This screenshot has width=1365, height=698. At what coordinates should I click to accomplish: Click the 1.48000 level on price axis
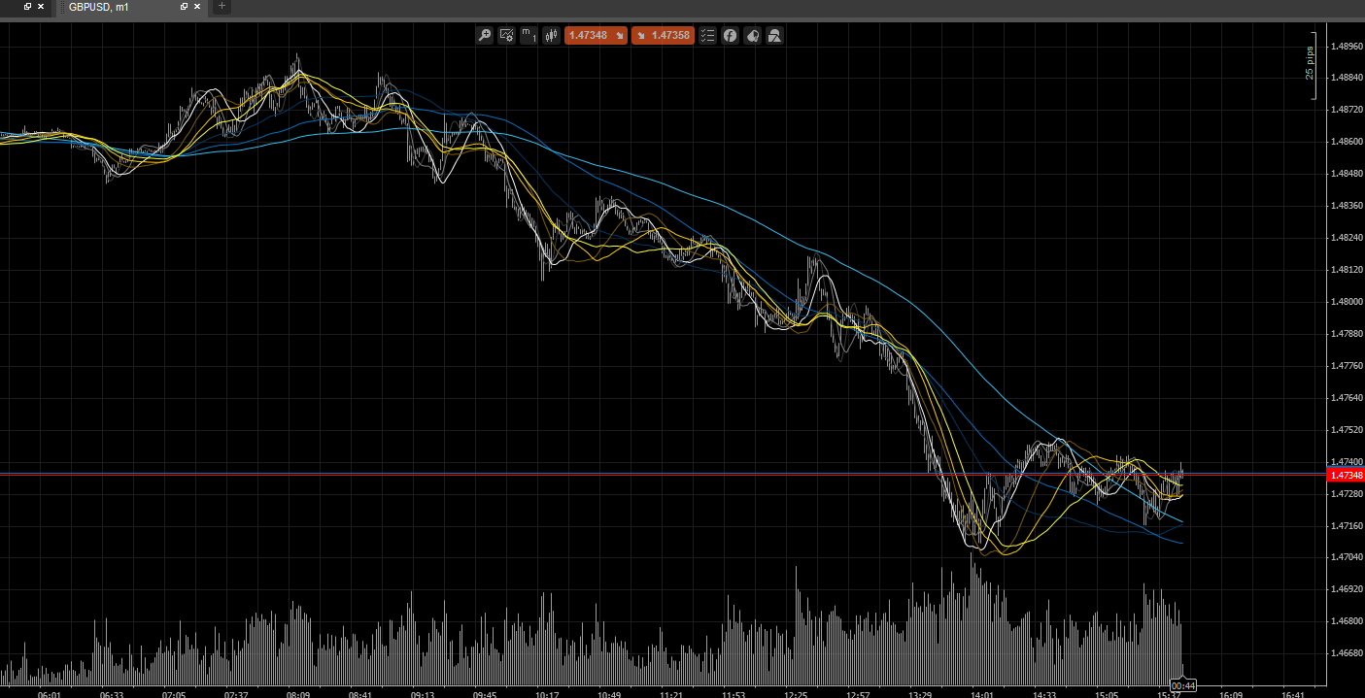(x=1346, y=302)
